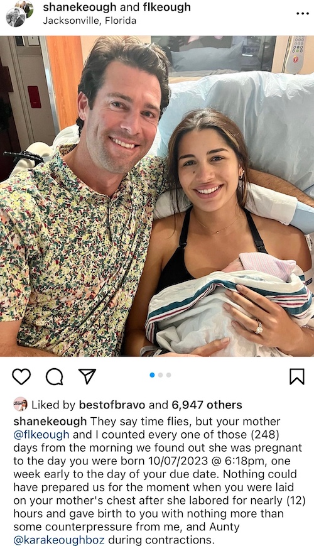Screen dimensions: 314x546
Task: Save post with the bookmark icon
Action: (x=297, y=376)
